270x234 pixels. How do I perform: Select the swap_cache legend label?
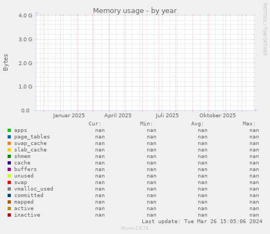click(x=30, y=143)
